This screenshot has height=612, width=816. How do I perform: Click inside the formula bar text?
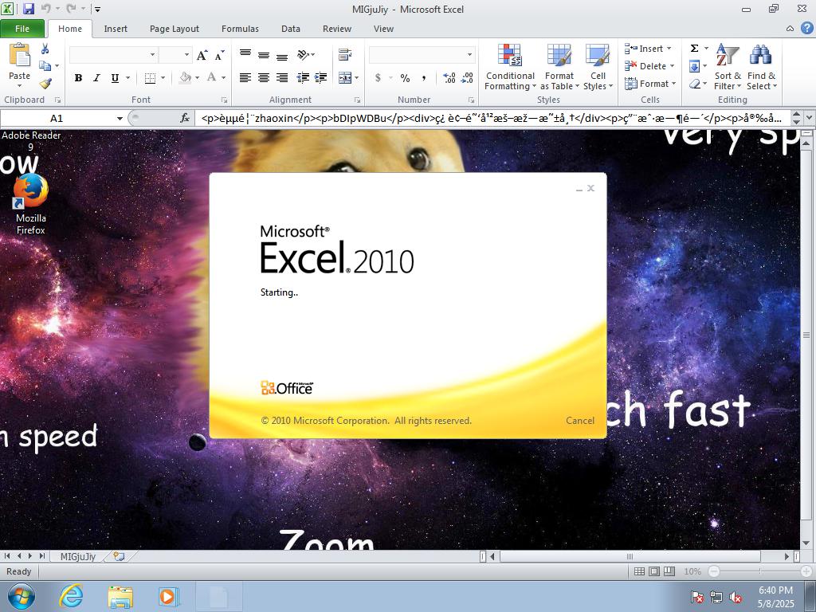coord(492,118)
